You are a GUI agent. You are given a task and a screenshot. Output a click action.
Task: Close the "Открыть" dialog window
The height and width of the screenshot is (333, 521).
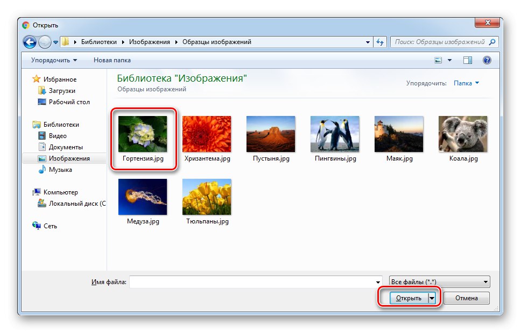488,23
